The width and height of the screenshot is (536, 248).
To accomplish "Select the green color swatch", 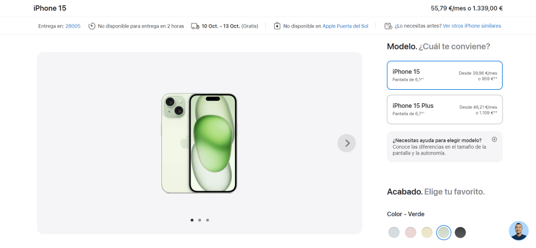I will click(444, 232).
